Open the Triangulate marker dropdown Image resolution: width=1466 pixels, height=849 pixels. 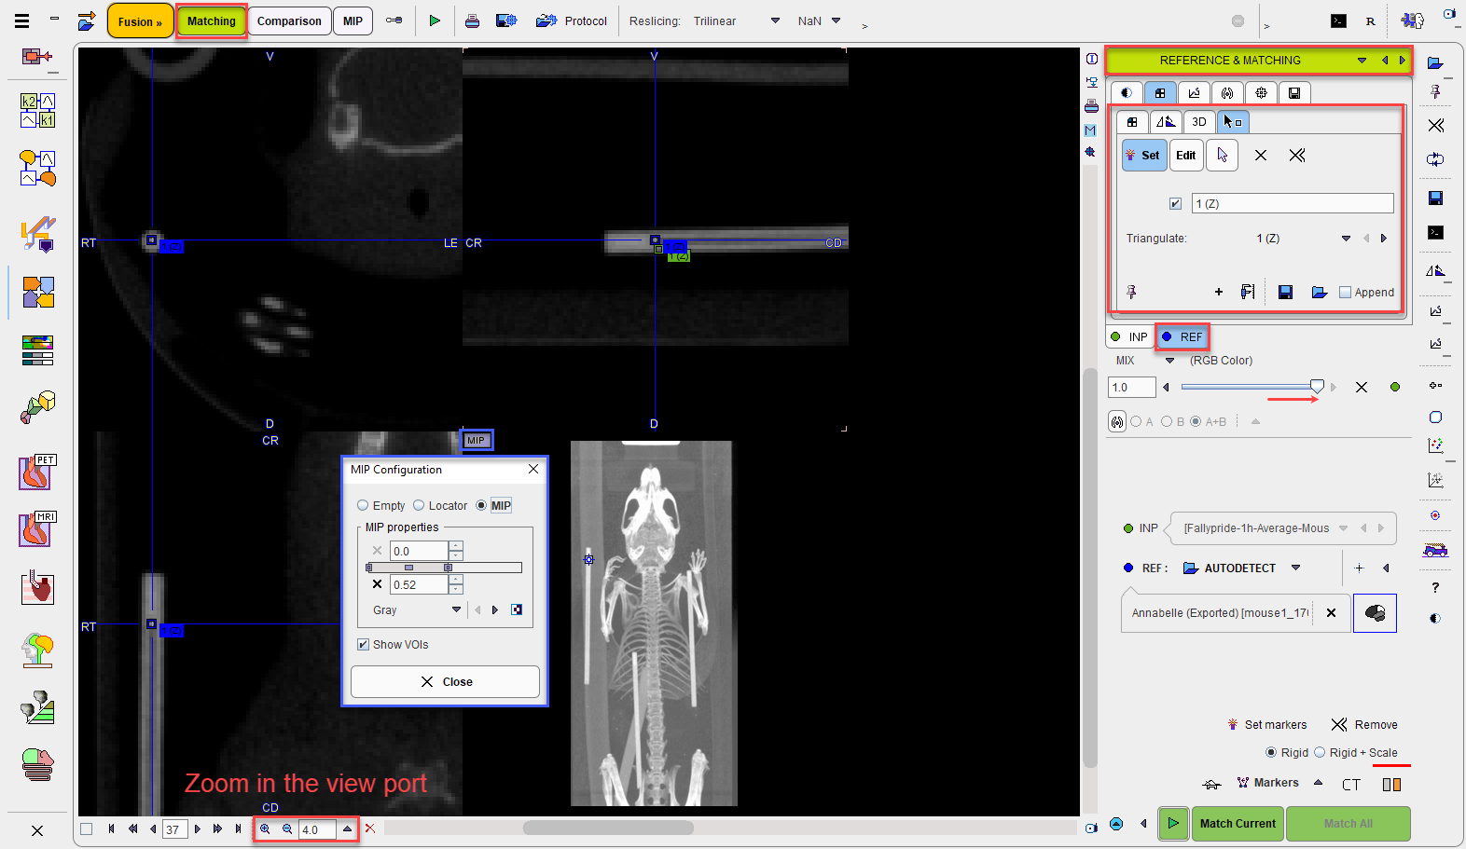1346,239
